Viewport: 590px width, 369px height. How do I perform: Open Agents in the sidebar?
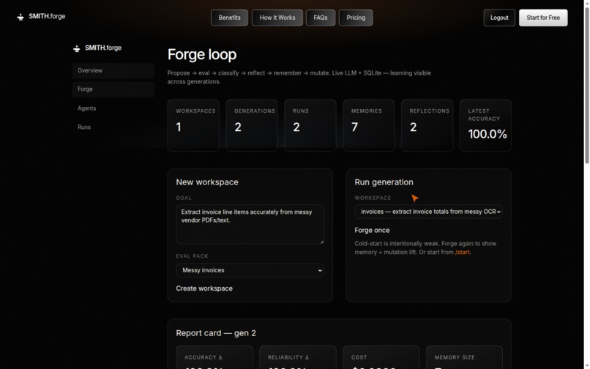[x=113, y=108]
